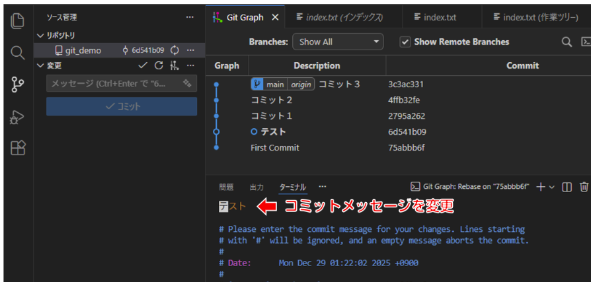Open the Extensions view
This screenshot has width=595, height=282.
click(18, 149)
